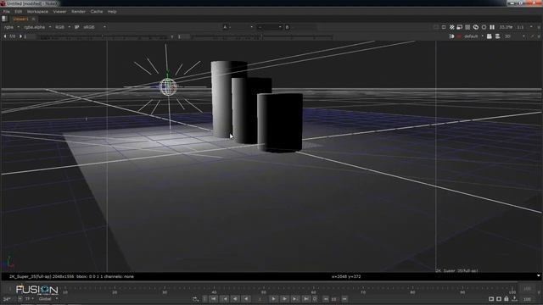Open the RGB display channel dropdown
The image size is (543, 305).
click(63, 27)
